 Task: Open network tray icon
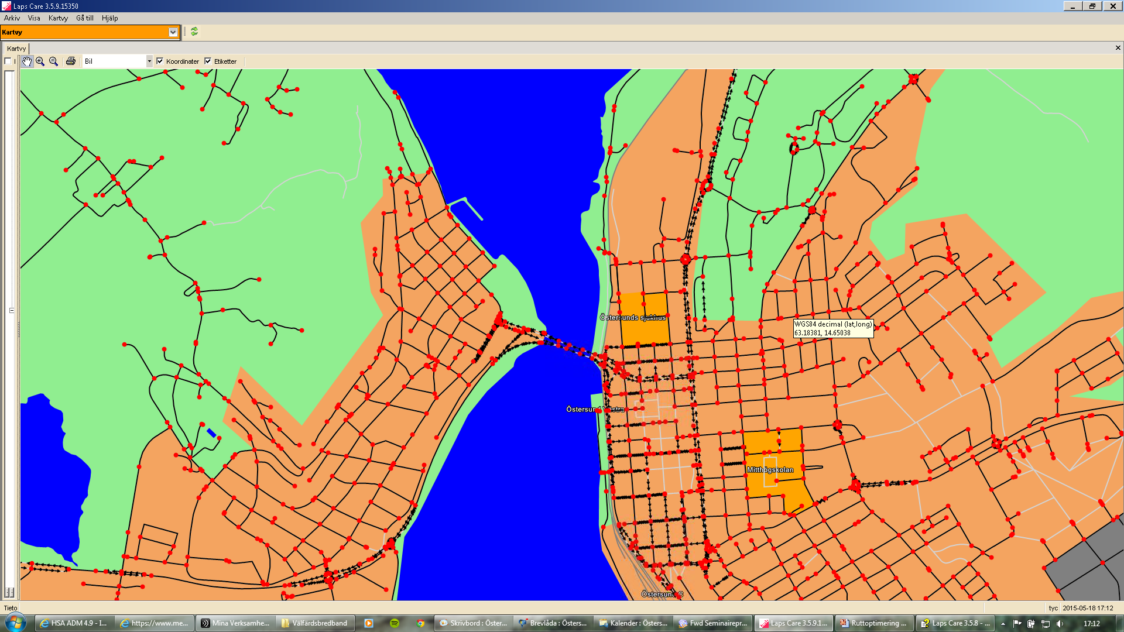pyautogui.click(x=1046, y=623)
